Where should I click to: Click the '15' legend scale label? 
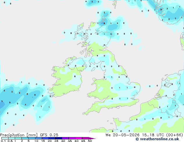(x=43, y=141)
